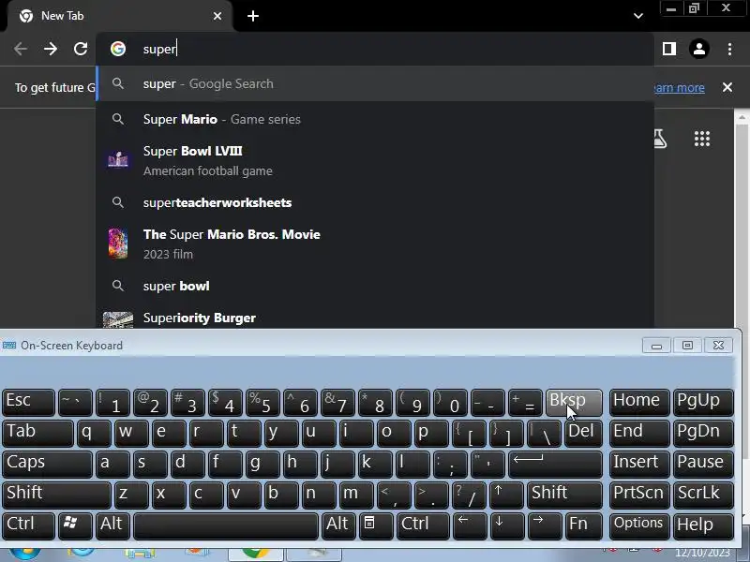This screenshot has width=750, height=562.
Task: Click the Esc key on On-Screen Keyboard
Action: (x=29, y=403)
